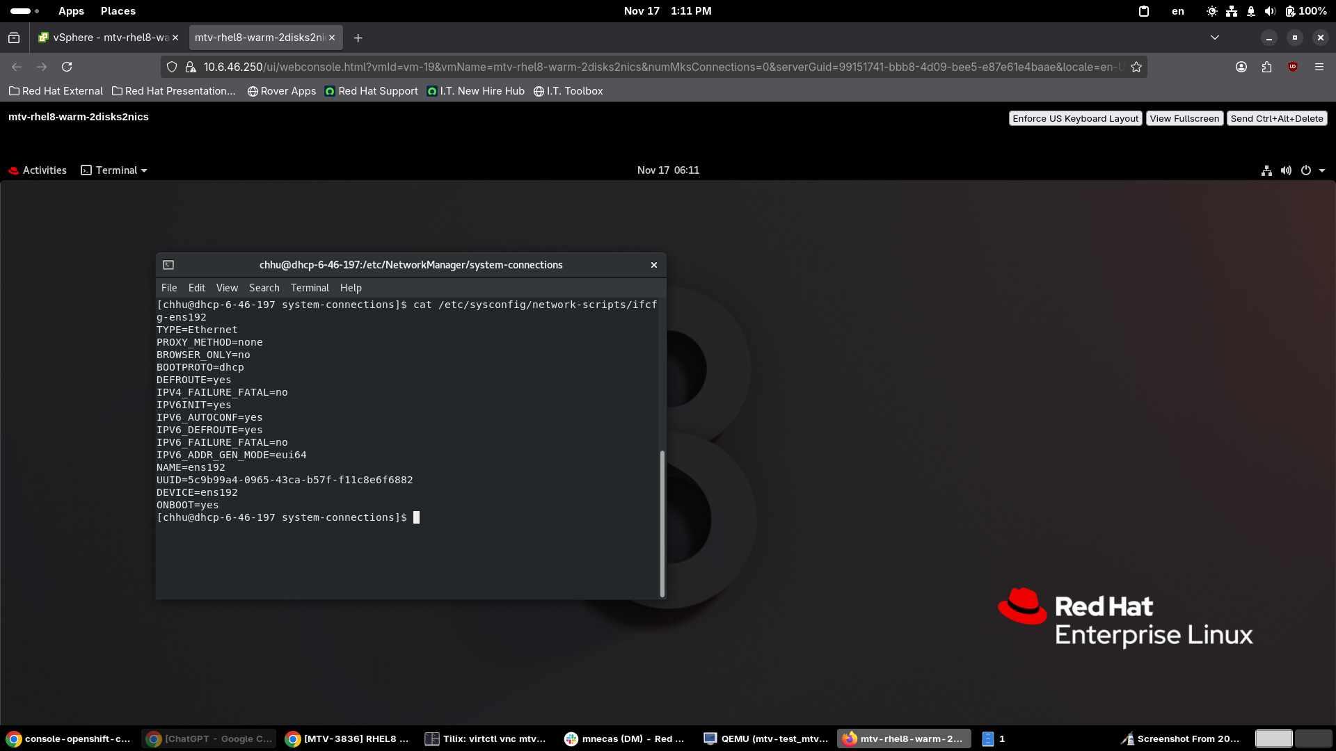
Task: Open the Firefox hamburger application menu
Action: pos(1319,67)
